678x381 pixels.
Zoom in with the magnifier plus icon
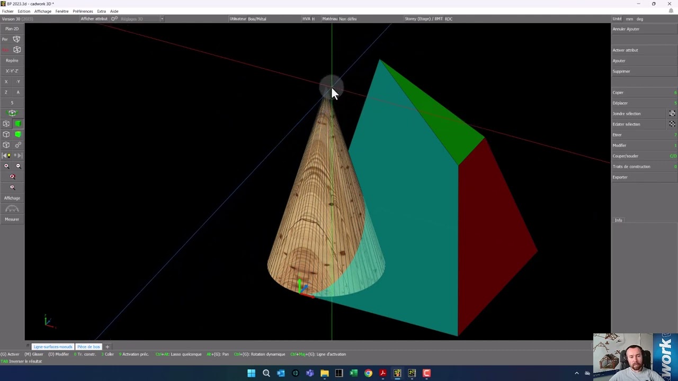pos(6,166)
